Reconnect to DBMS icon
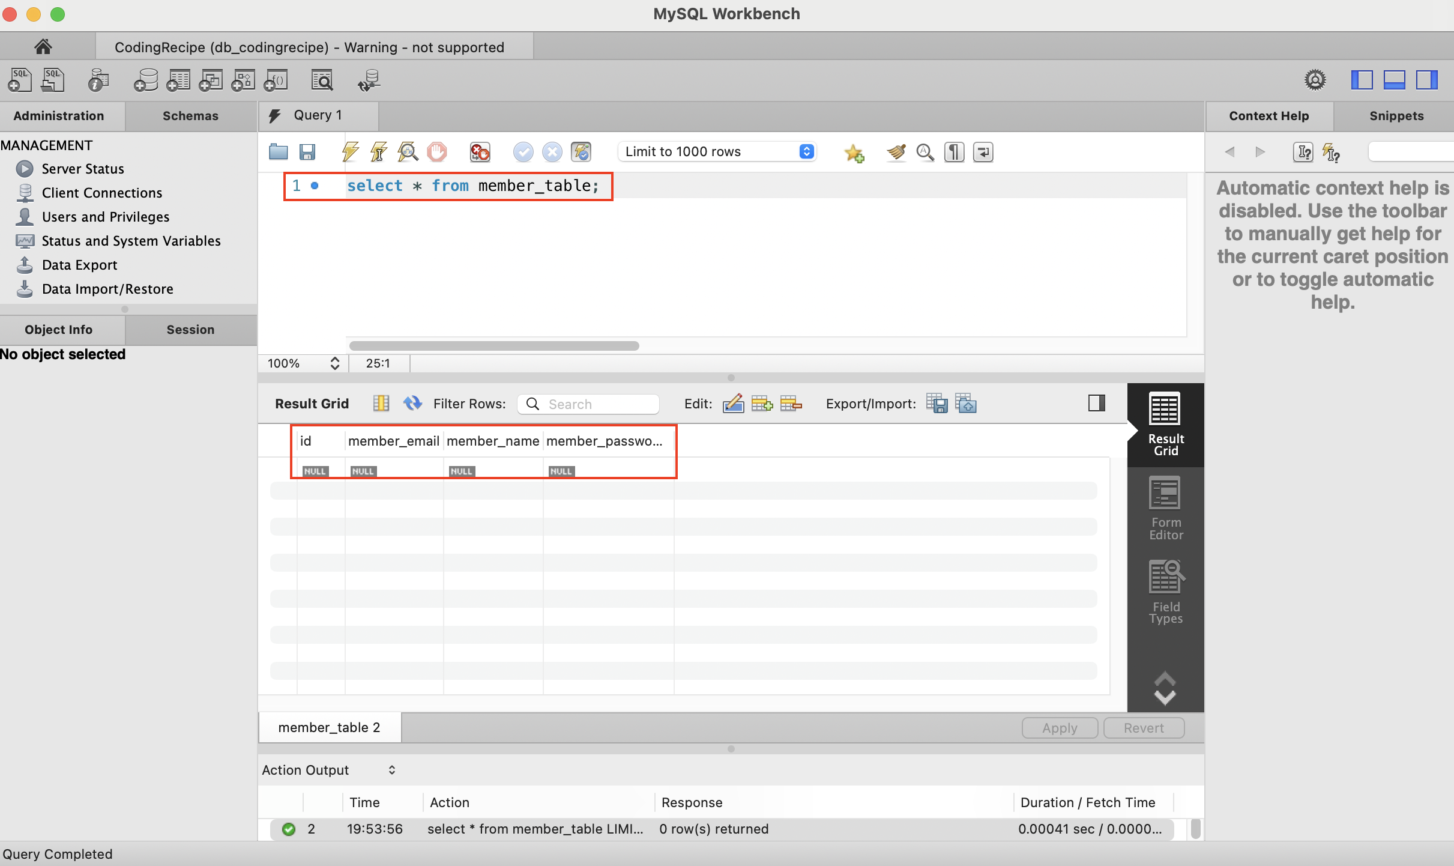 [369, 80]
